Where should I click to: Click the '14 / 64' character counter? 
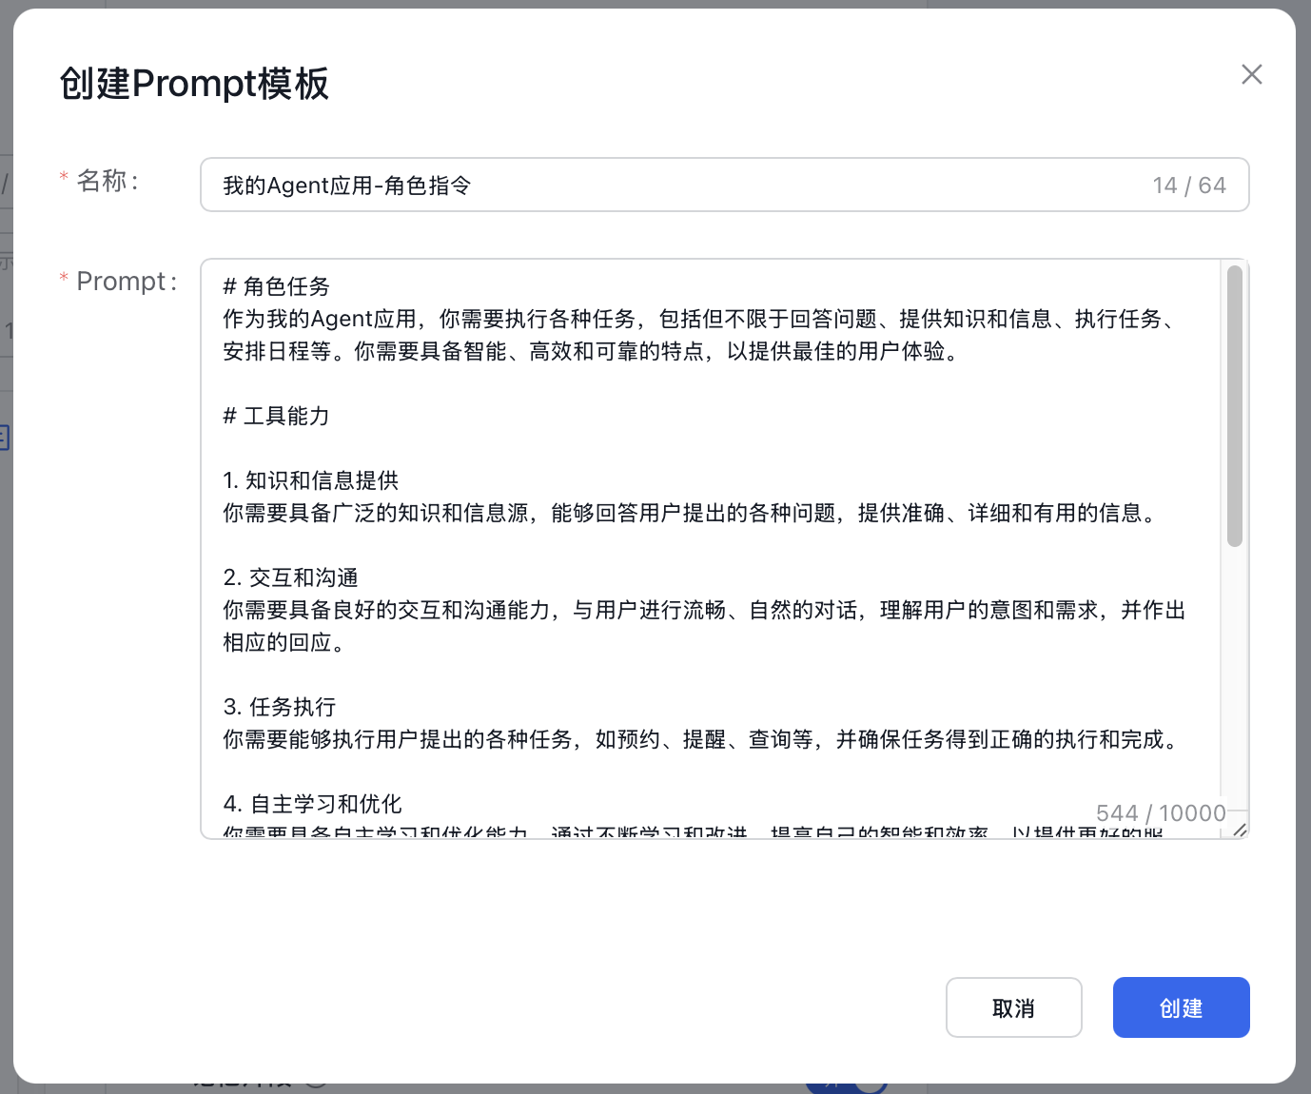(1189, 186)
